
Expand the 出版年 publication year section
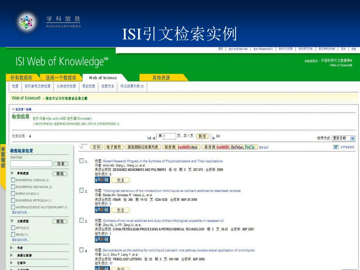tap(12, 262)
